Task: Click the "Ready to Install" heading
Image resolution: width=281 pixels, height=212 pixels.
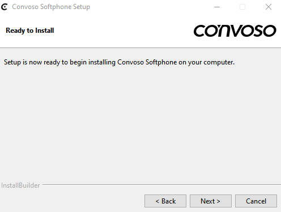Action: pos(30,31)
